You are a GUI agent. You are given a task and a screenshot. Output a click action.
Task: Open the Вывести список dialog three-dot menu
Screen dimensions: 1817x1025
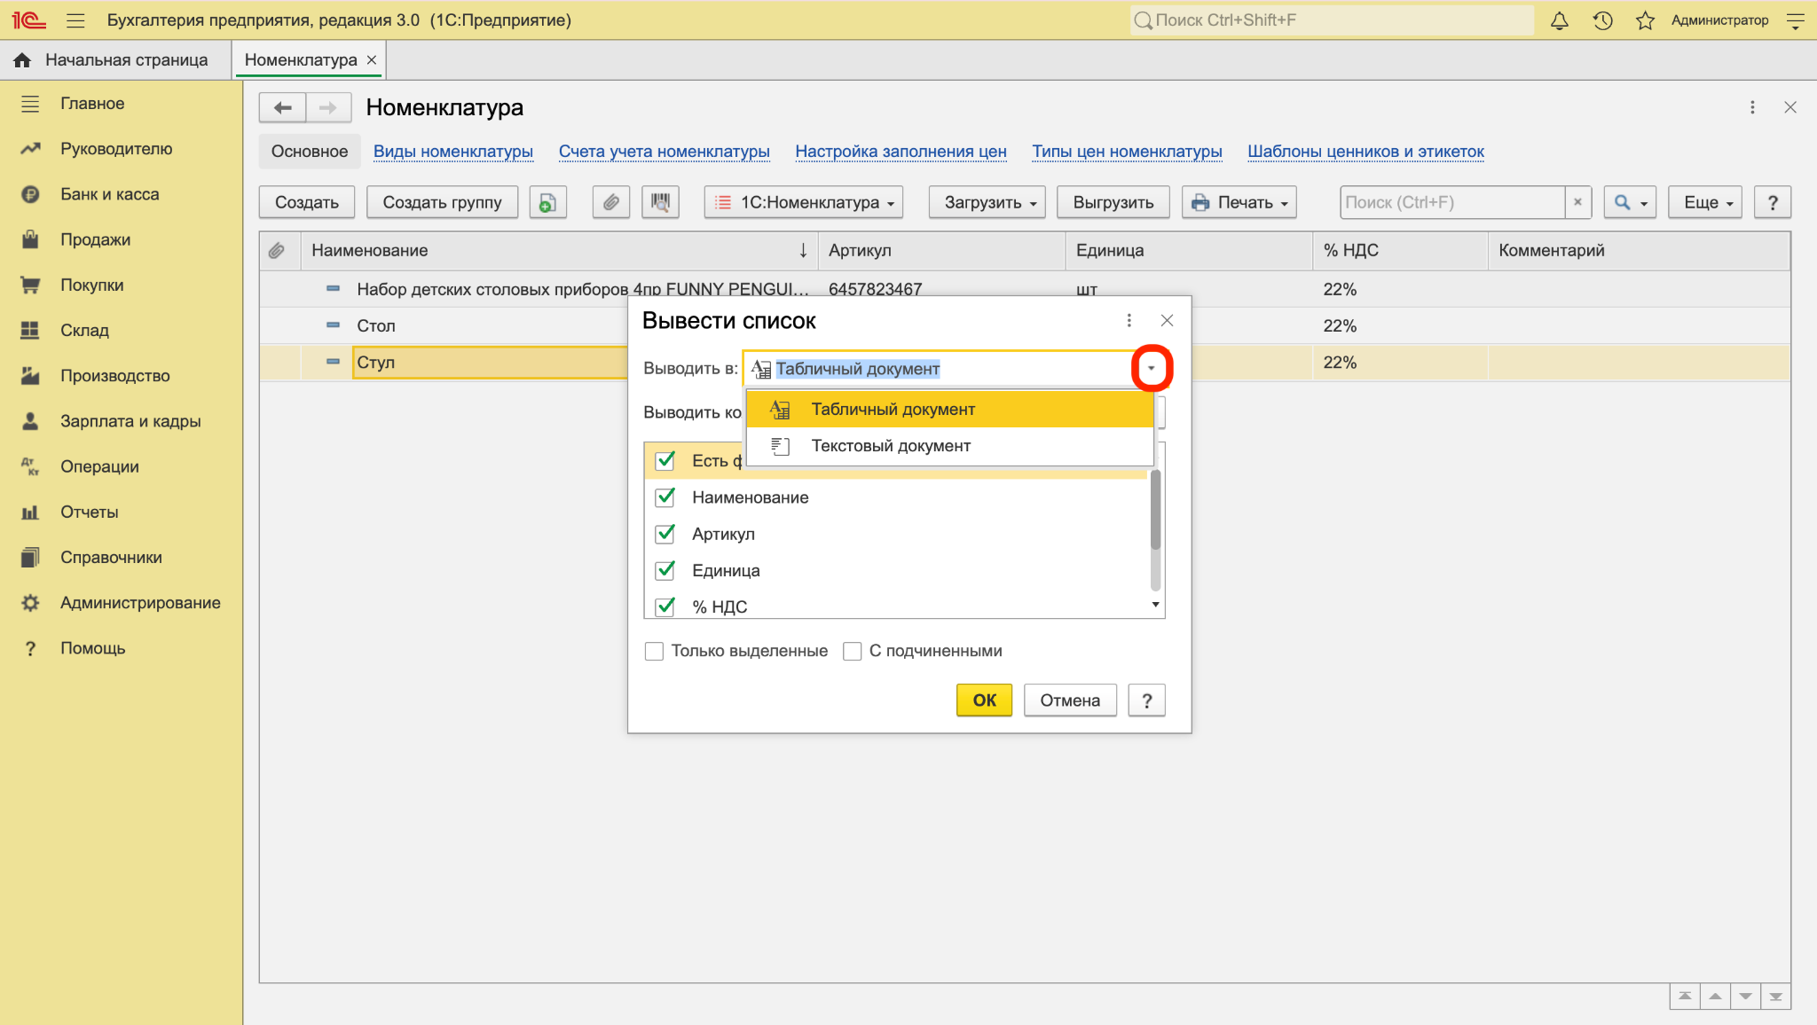point(1129,320)
